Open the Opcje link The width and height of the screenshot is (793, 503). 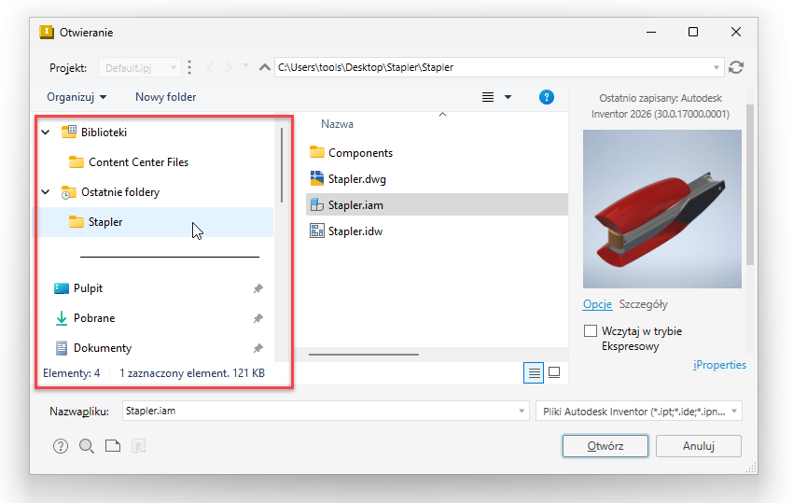point(597,304)
